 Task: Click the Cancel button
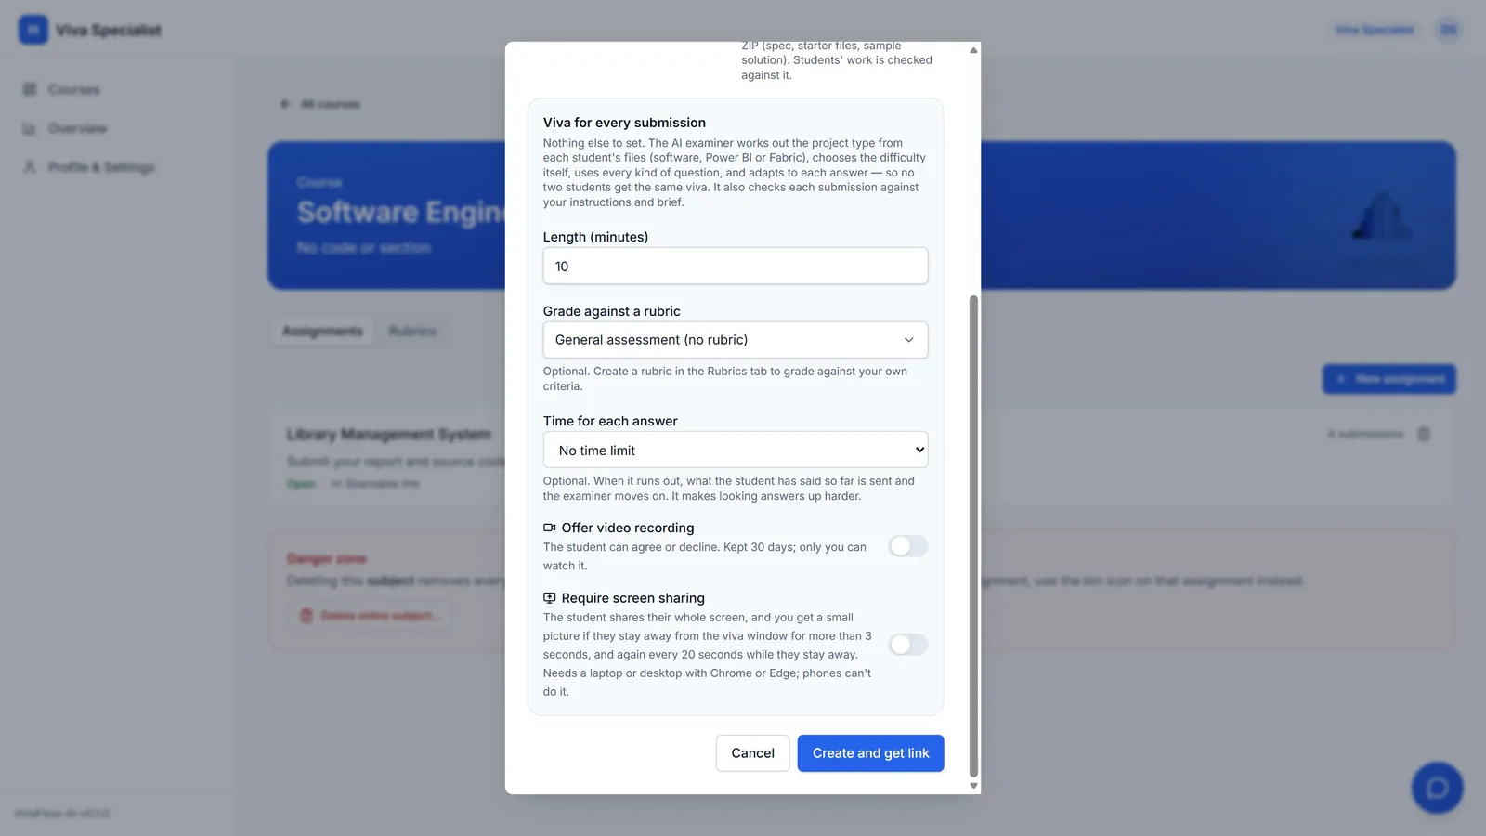click(x=752, y=753)
